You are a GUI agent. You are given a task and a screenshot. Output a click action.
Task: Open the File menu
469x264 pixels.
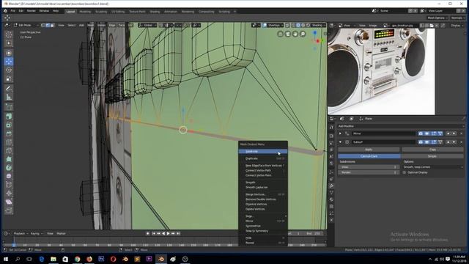(13, 11)
